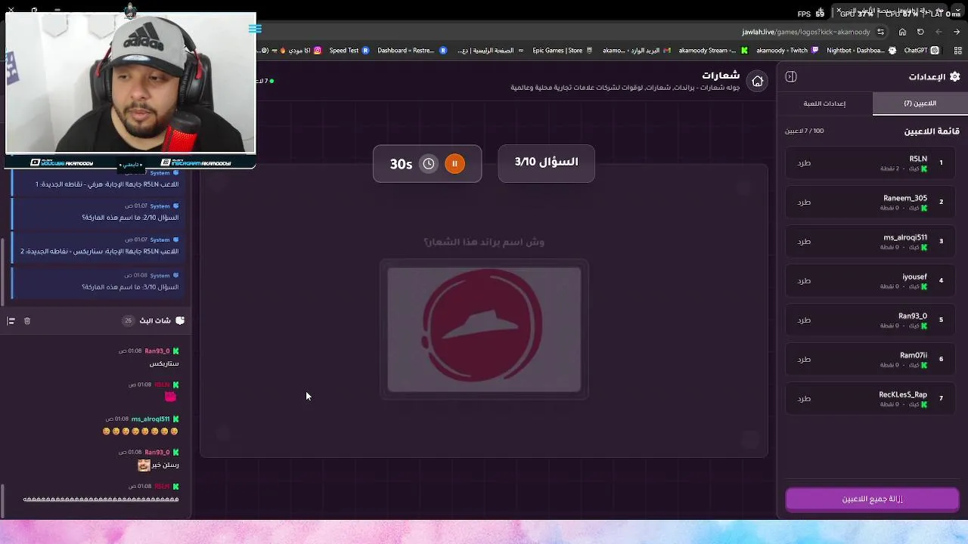The width and height of the screenshot is (968, 544).
Task: Click the YouTube akamoody overlay badge
Action: click(x=62, y=163)
